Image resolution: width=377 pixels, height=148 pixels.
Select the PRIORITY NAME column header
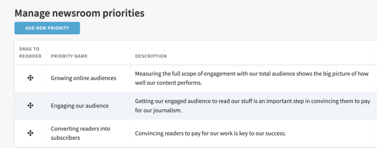click(69, 56)
